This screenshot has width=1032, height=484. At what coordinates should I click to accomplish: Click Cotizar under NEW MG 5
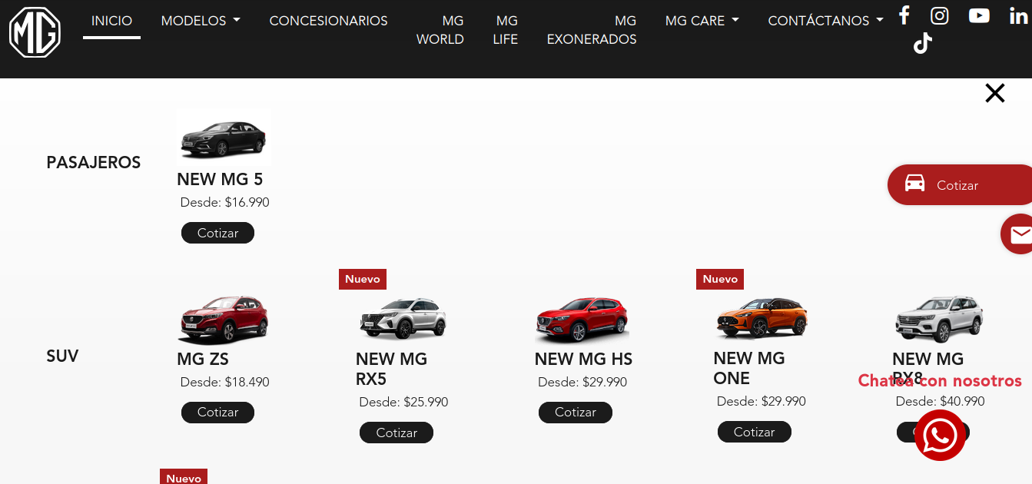[217, 233]
